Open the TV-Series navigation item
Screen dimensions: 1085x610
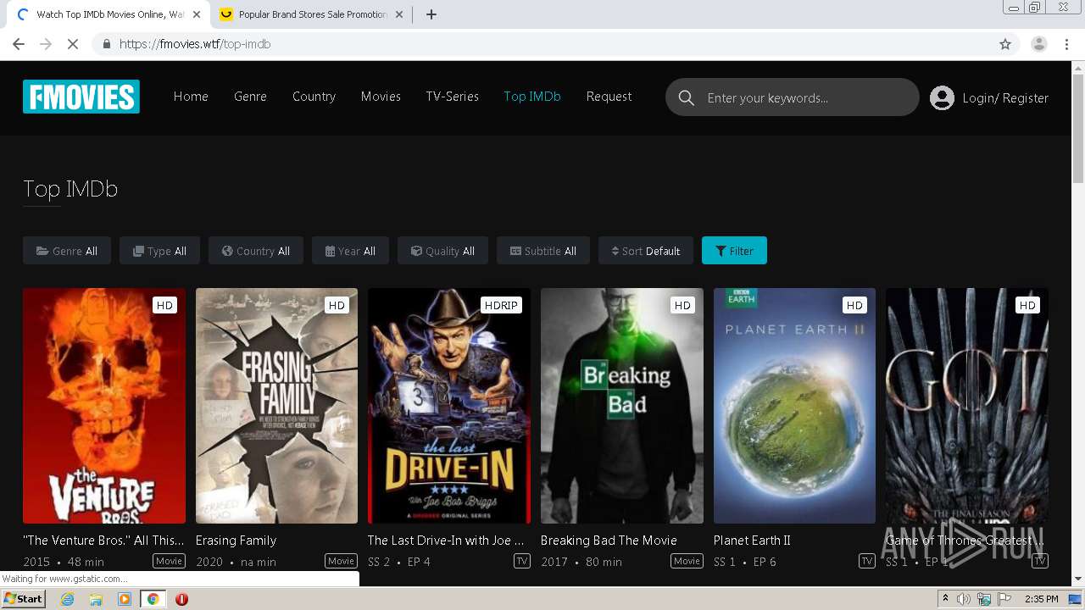click(x=452, y=97)
